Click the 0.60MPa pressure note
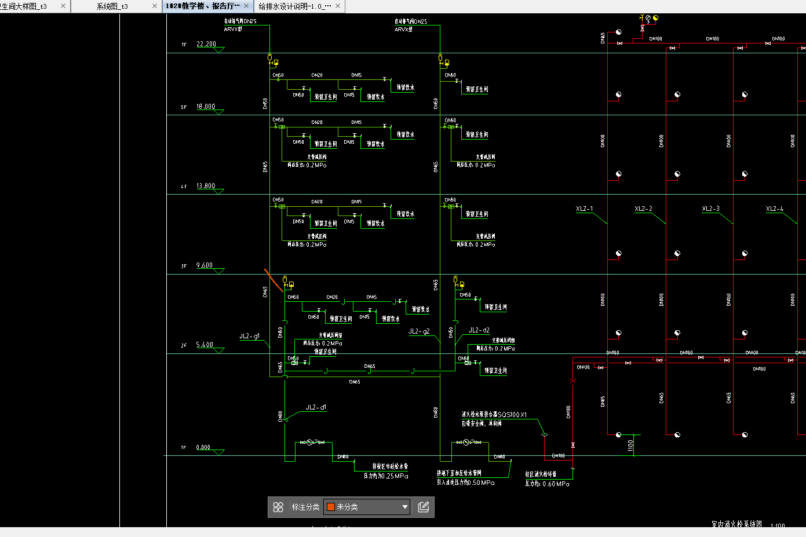The height and width of the screenshot is (537, 806). (x=548, y=484)
